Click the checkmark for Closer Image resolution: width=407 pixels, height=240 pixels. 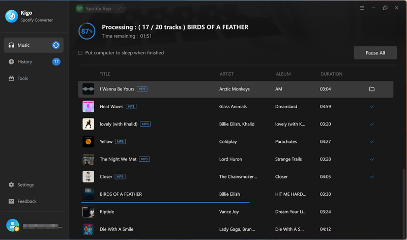pyautogui.click(x=372, y=176)
